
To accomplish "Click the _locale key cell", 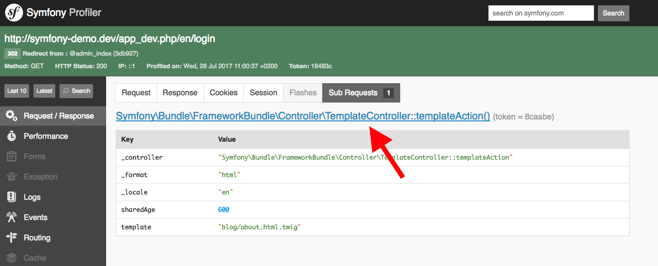I will pos(134,192).
